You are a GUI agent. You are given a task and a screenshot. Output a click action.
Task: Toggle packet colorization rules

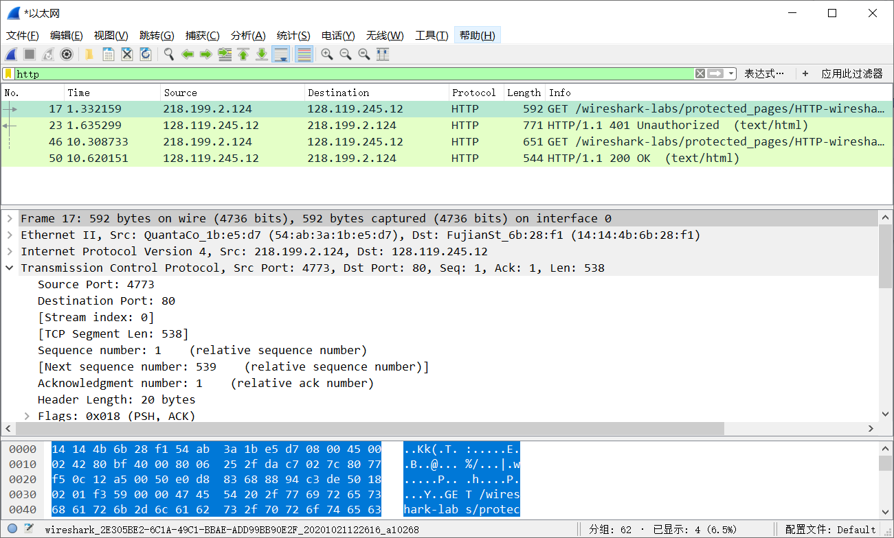click(304, 54)
